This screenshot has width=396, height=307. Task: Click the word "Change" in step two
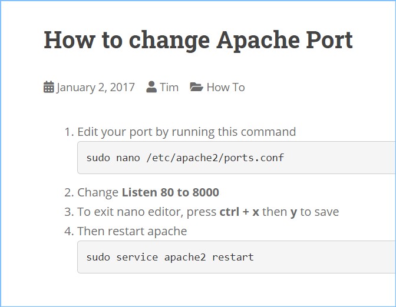click(x=98, y=192)
